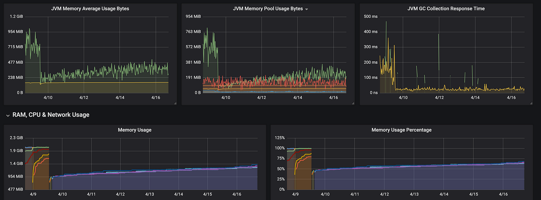The width and height of the screenshot is (541, 200).
Task: Click the JVM GC Collection Response Time title
Action: [446, 9]
